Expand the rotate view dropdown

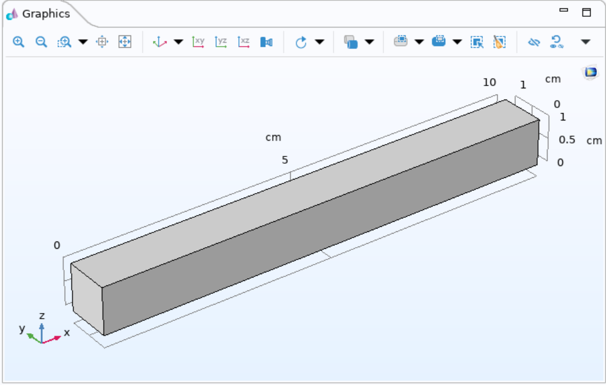(319, 42)
